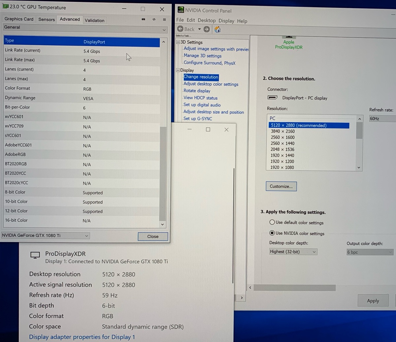Select the Dynamic Range VESA row
This screenshot has height=342, width=396.
click(x=82, y=98)
